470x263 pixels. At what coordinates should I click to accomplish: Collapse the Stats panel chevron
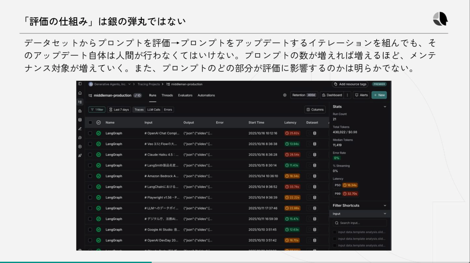(x=385, y=107)
